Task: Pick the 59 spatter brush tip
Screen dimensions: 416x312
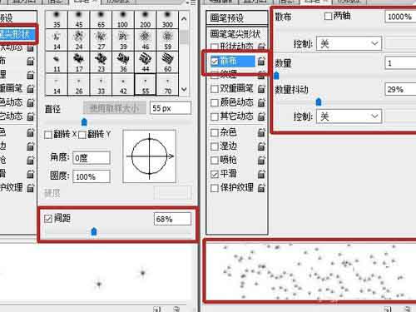Action: point(167,40)
